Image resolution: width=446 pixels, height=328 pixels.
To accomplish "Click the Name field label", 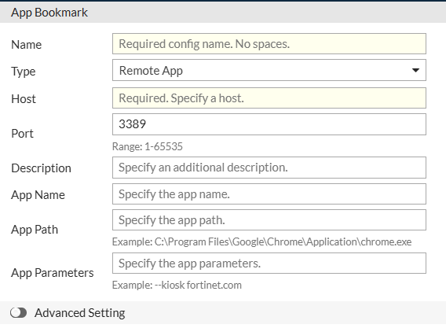I will [27, 45].
